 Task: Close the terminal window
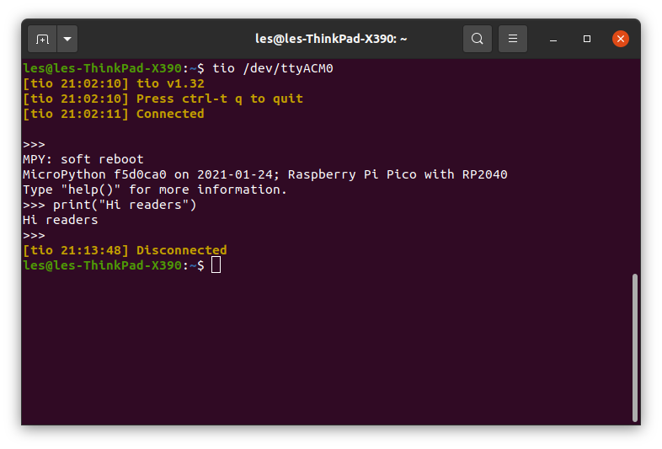click(x=620, y=39)
